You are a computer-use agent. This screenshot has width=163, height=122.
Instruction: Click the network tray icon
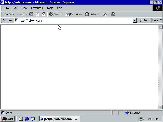pyautogui.click(x=142, y=119)
